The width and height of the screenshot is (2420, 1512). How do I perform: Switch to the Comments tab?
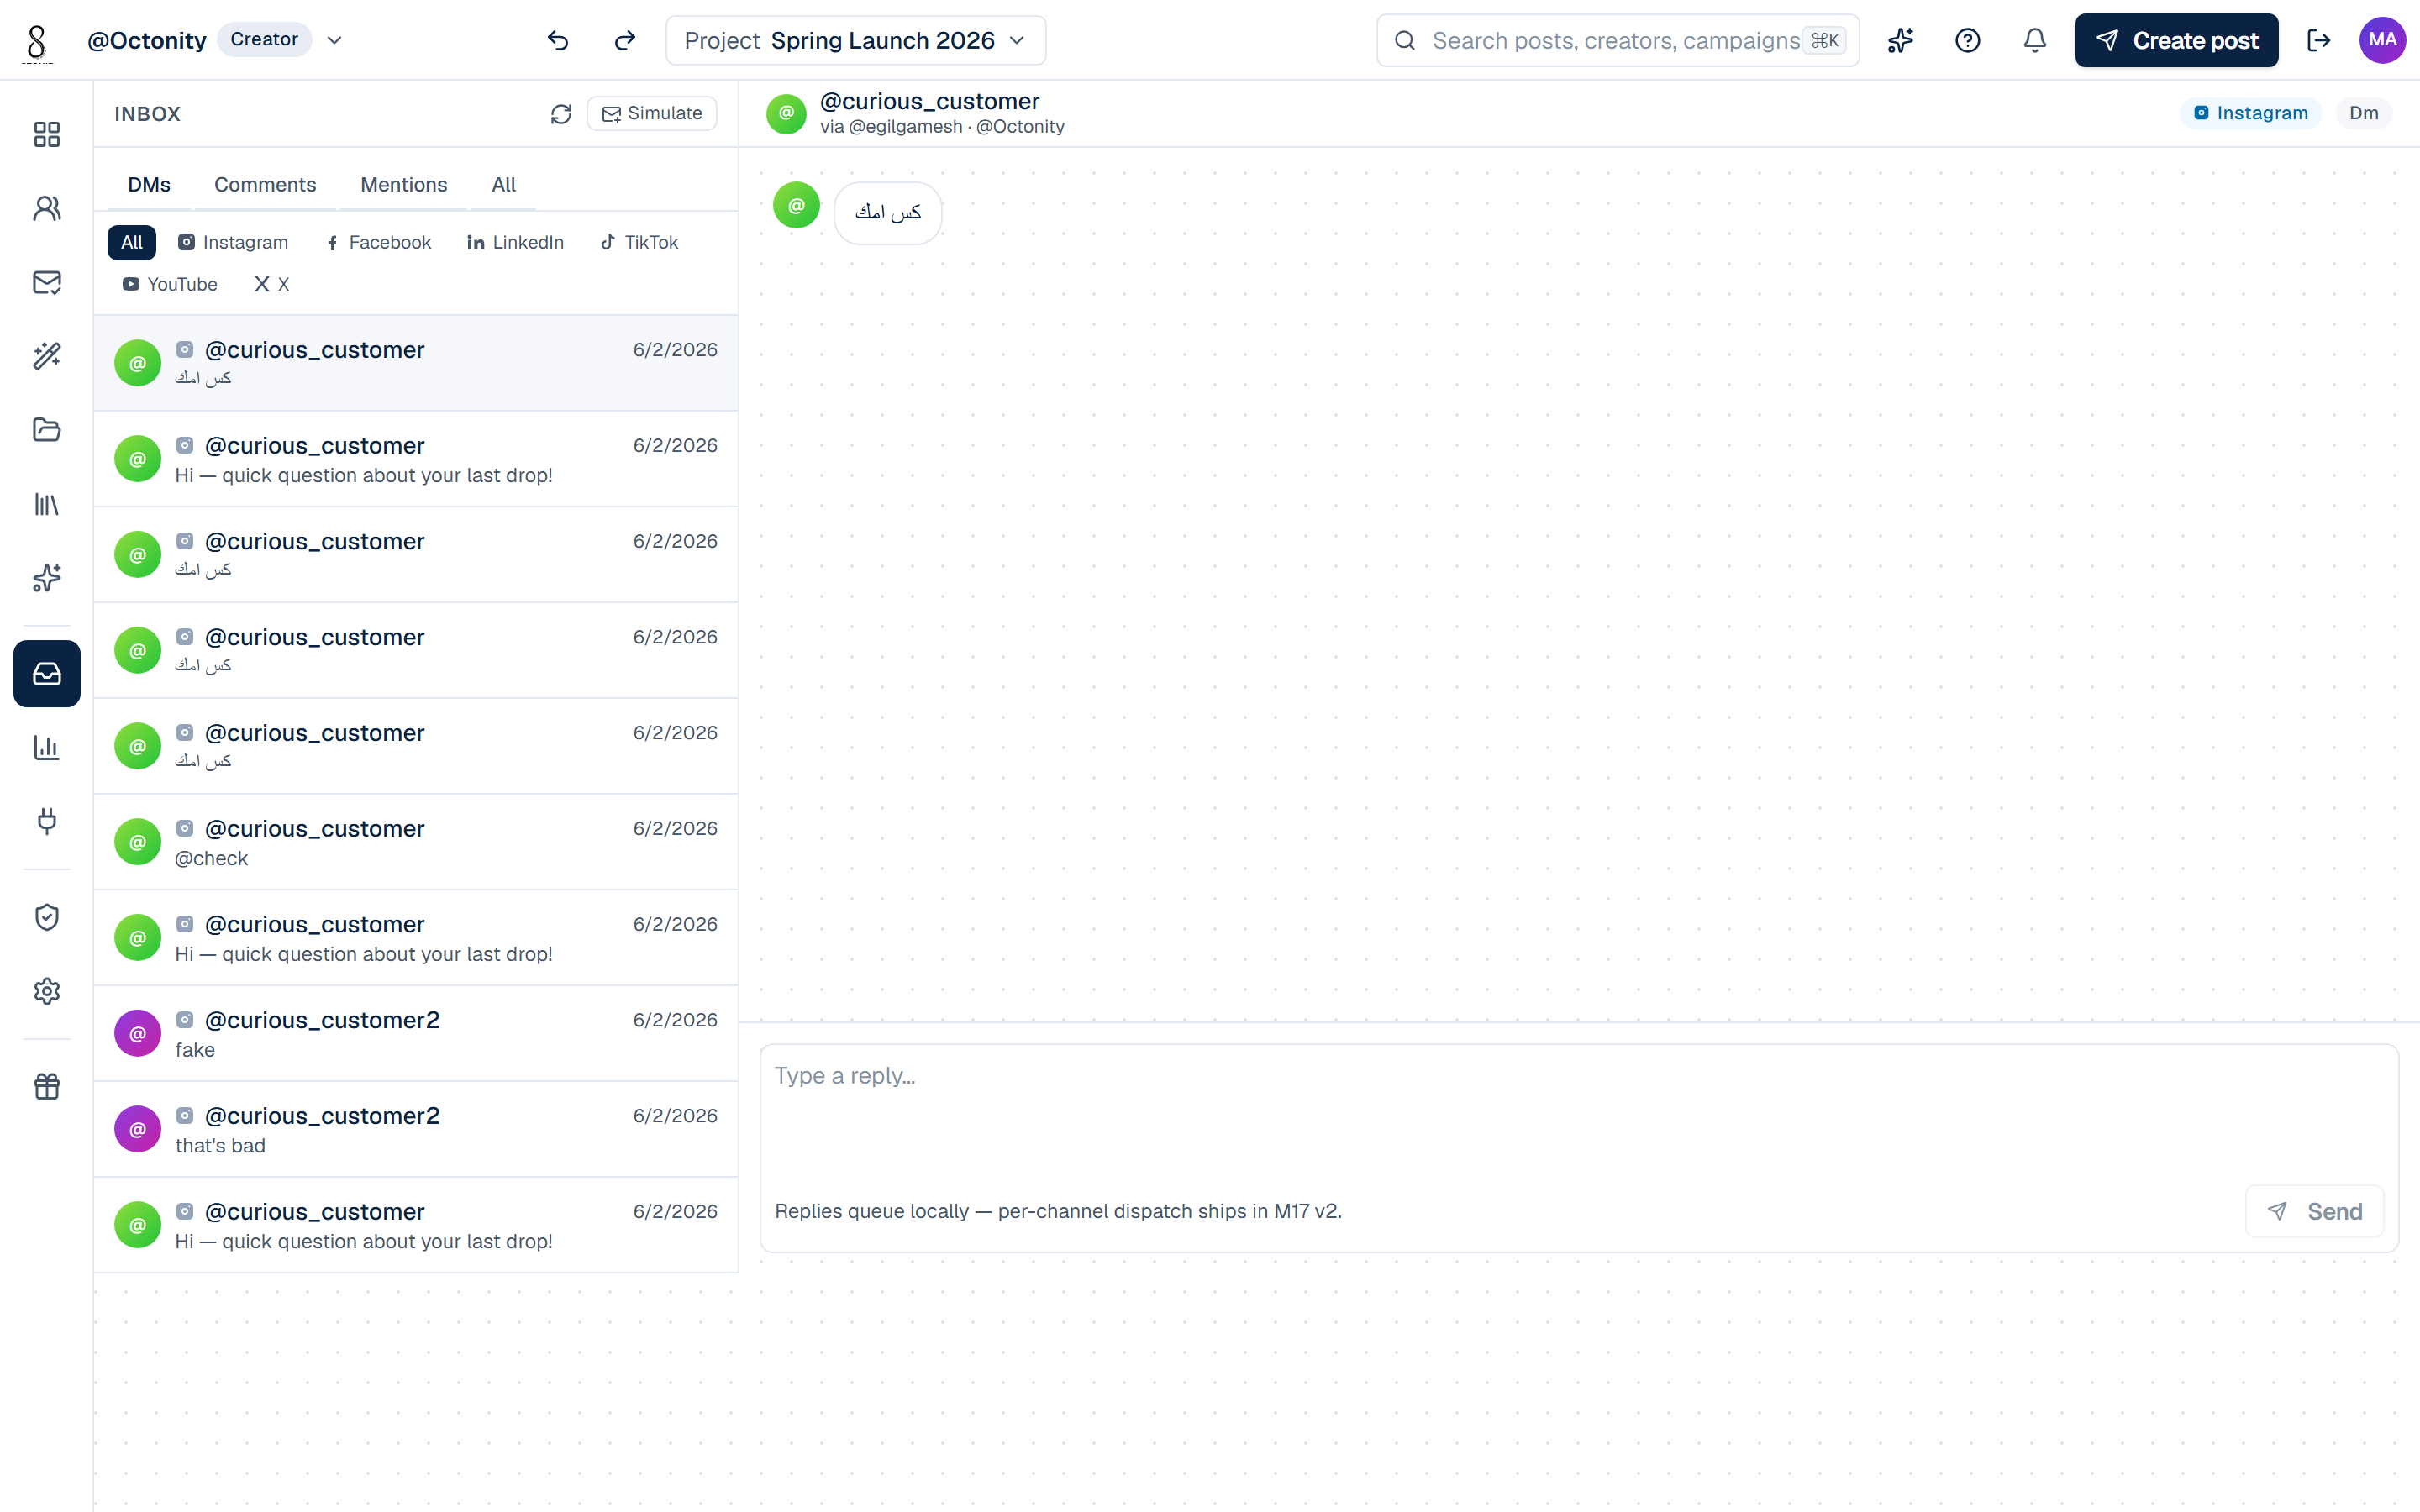[x=265, y=185]
